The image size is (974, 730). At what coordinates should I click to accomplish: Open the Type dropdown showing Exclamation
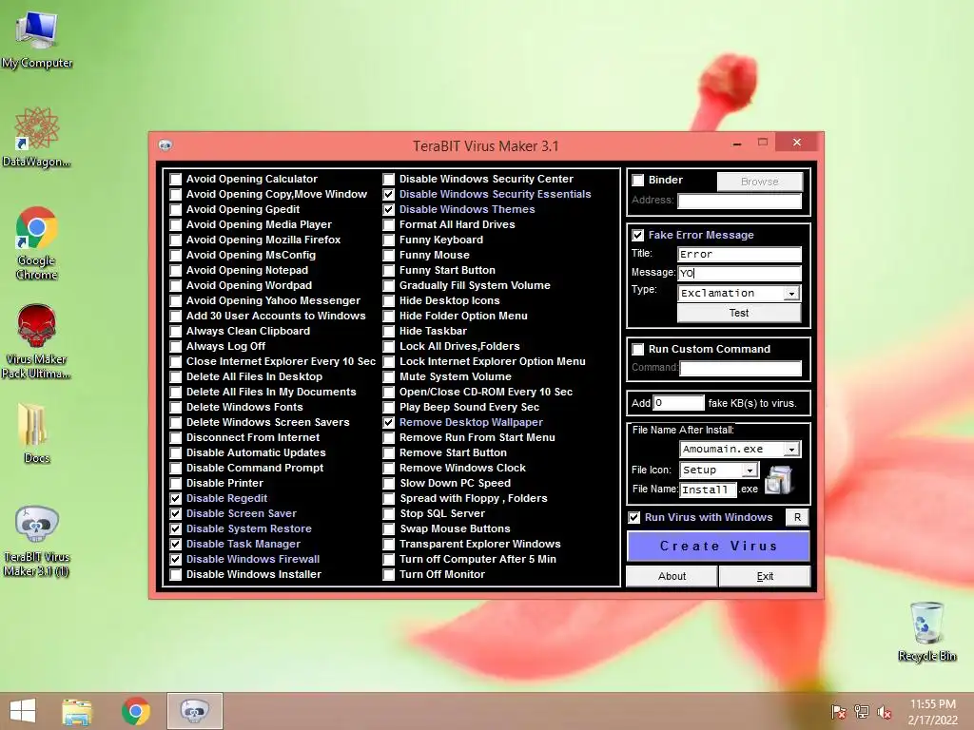791,294
